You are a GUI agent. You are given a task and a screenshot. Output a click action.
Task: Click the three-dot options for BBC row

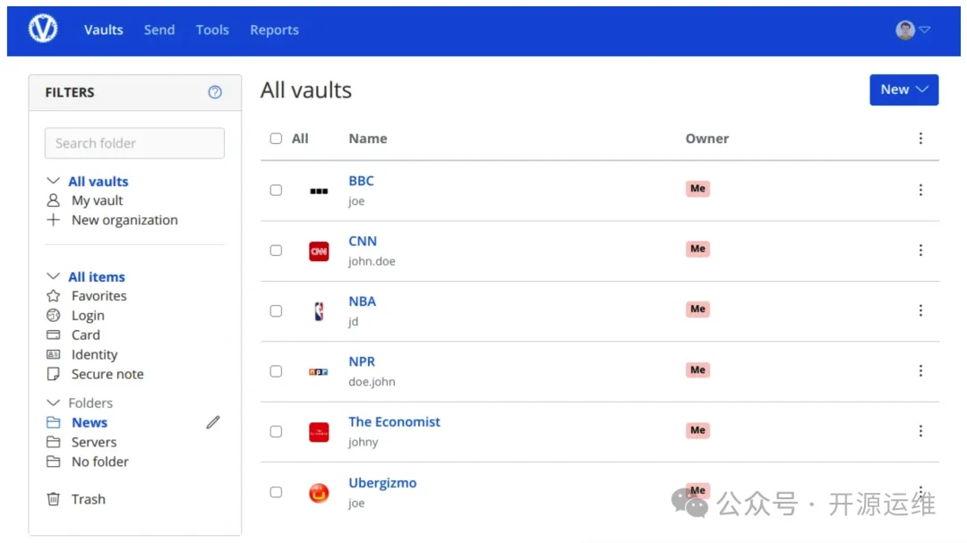point(920,190)
